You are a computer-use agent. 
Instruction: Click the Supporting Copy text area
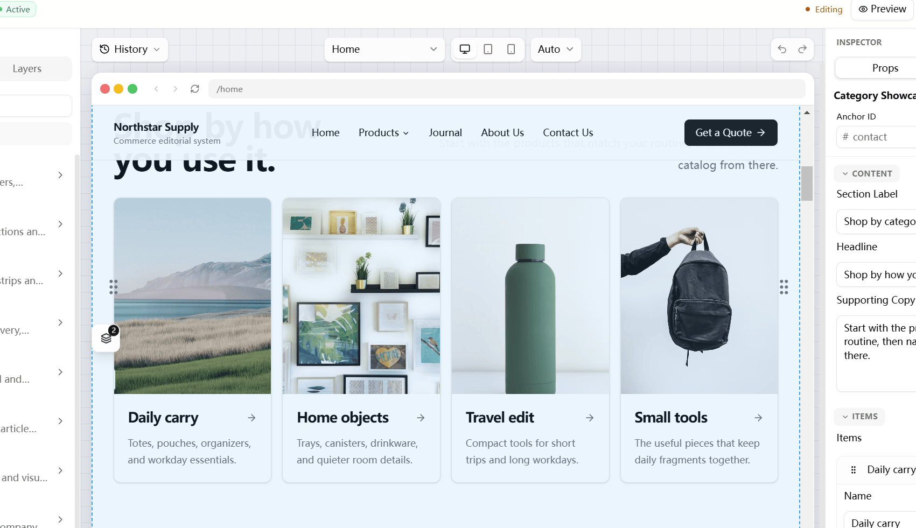[876, 353]
